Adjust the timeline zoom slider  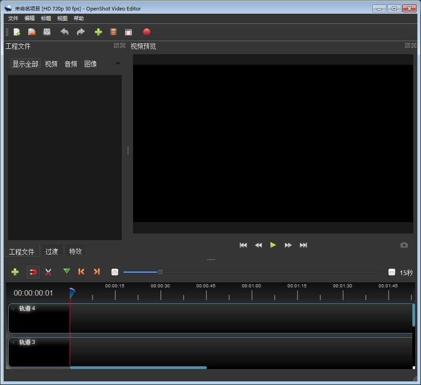[x=160, y=272]
